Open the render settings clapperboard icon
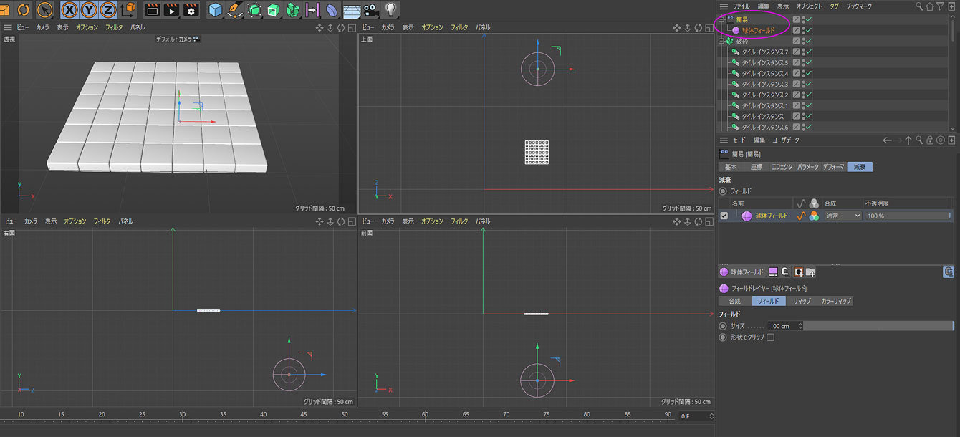Image resolution: width=960 pixels, height=437 pixels. tap(191, 10)
